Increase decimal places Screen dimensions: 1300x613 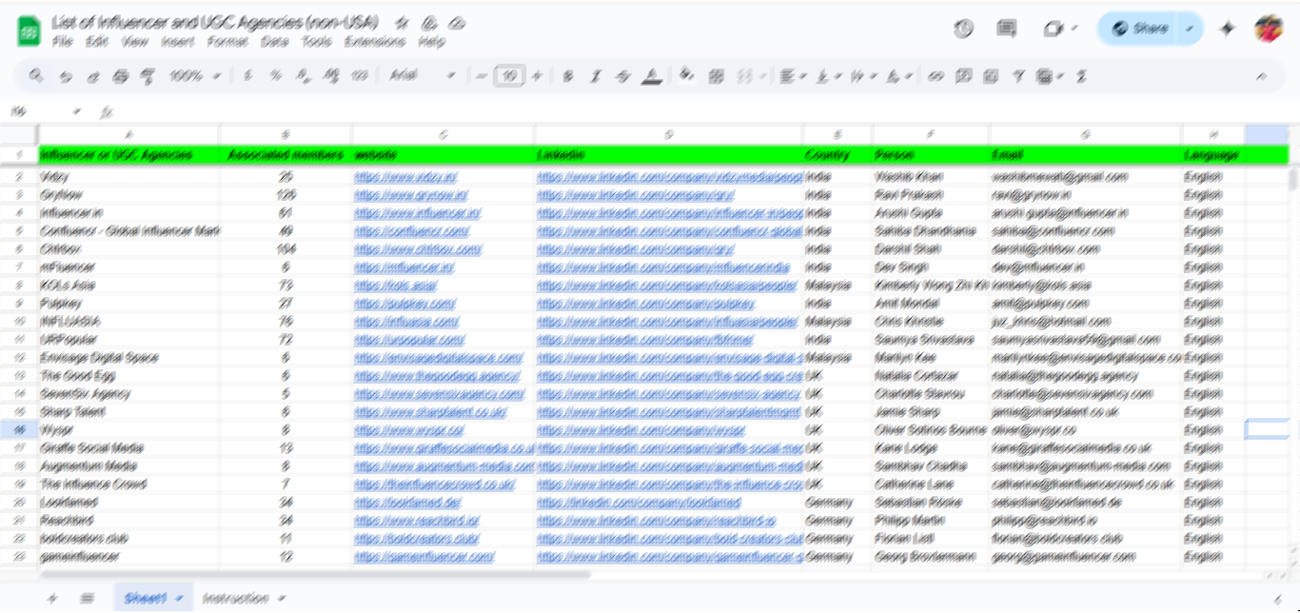pos(330,76)
